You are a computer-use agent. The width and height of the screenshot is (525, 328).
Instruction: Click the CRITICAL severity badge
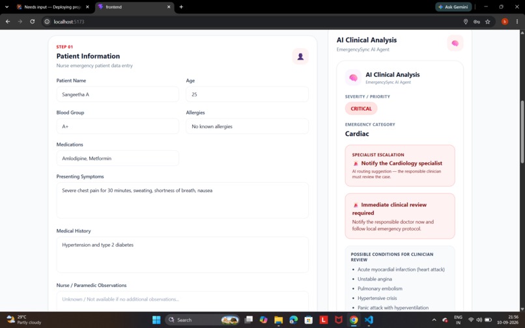(x=361, y=109)
